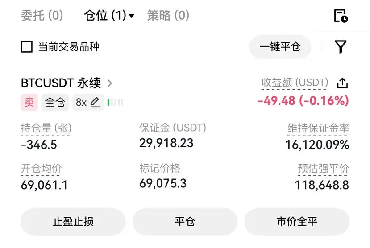This screenshot has width=370, height=248.
Task: Share the position via share icon
Action: [x=342, y=83]
